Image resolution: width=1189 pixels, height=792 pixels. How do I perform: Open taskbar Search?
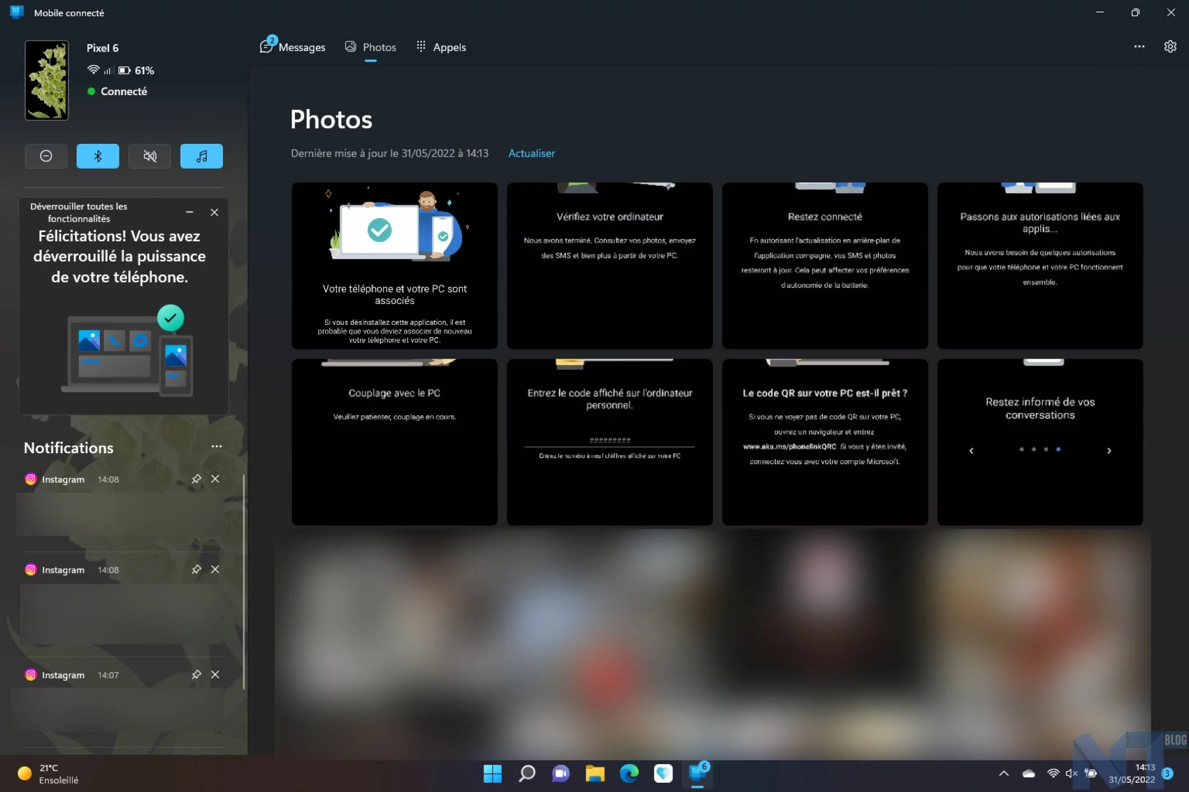527,773
